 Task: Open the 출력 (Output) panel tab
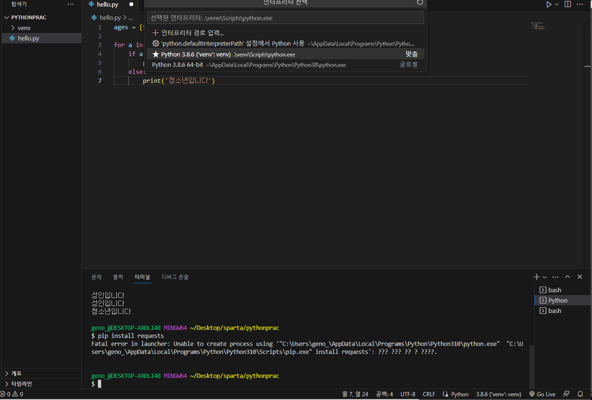pos(118,277)
